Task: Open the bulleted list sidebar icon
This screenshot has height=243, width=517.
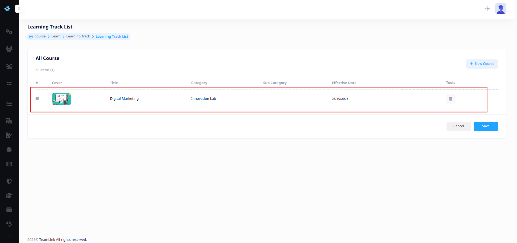Action: [9, 104]
